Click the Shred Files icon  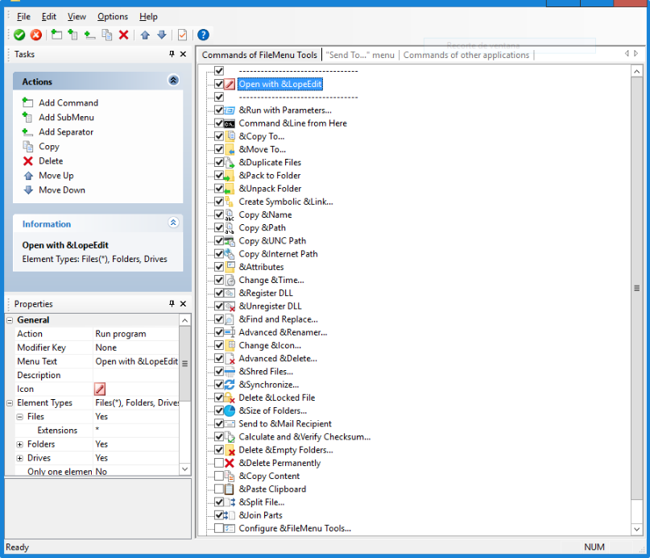pyautogui.click(x=230, y=372)
